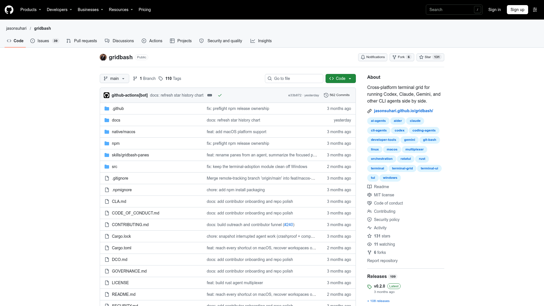Fork the gridbash repository
This screenshot has width=544, height=306.
pyautogui.click(x=402, y=57)
